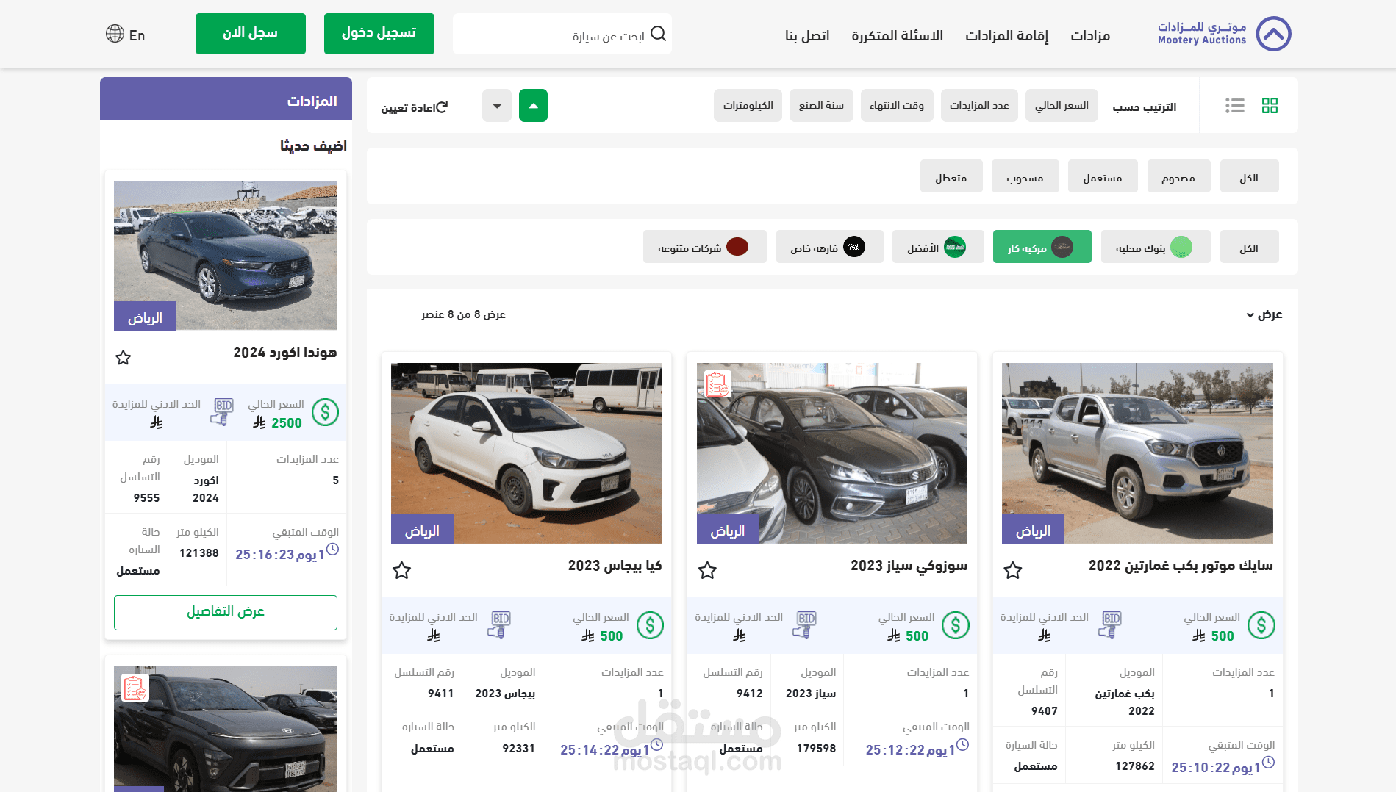
Task: Sort by السعر الحالي
Action: (1062, 106)
